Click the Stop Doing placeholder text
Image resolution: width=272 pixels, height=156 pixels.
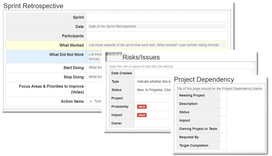(x=95, y=77)
